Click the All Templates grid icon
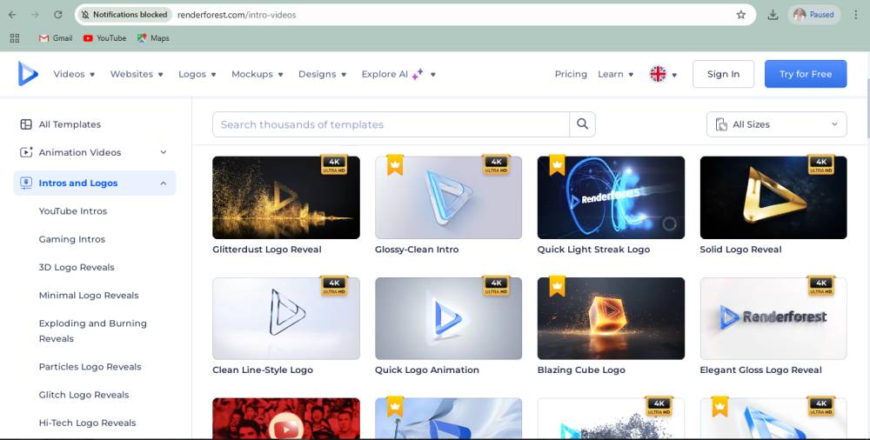The height and width of the screenshot is (440, 870). (26, 124)
